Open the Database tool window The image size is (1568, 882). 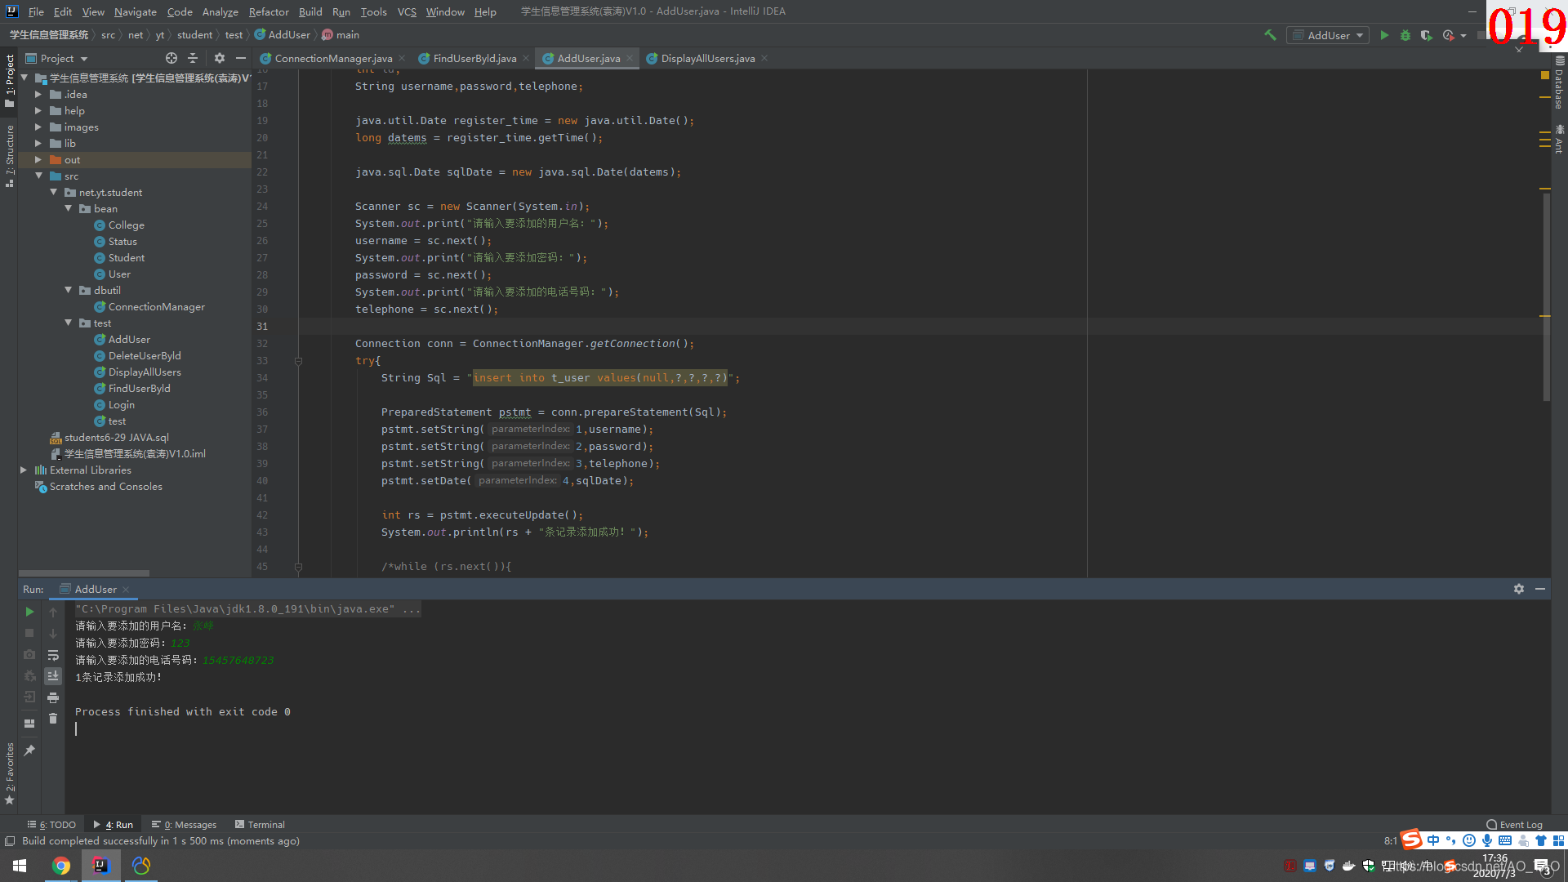tap(1559, 82)
